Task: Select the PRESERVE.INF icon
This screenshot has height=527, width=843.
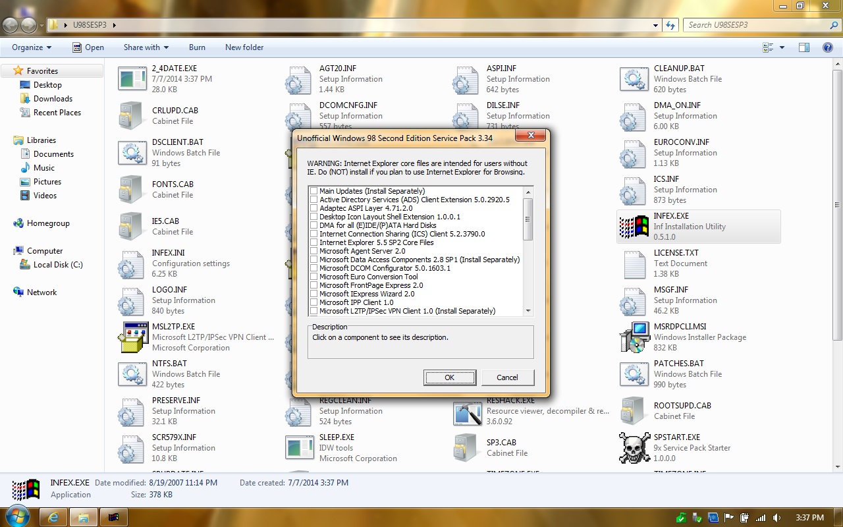Action: (x=132, y=411)
